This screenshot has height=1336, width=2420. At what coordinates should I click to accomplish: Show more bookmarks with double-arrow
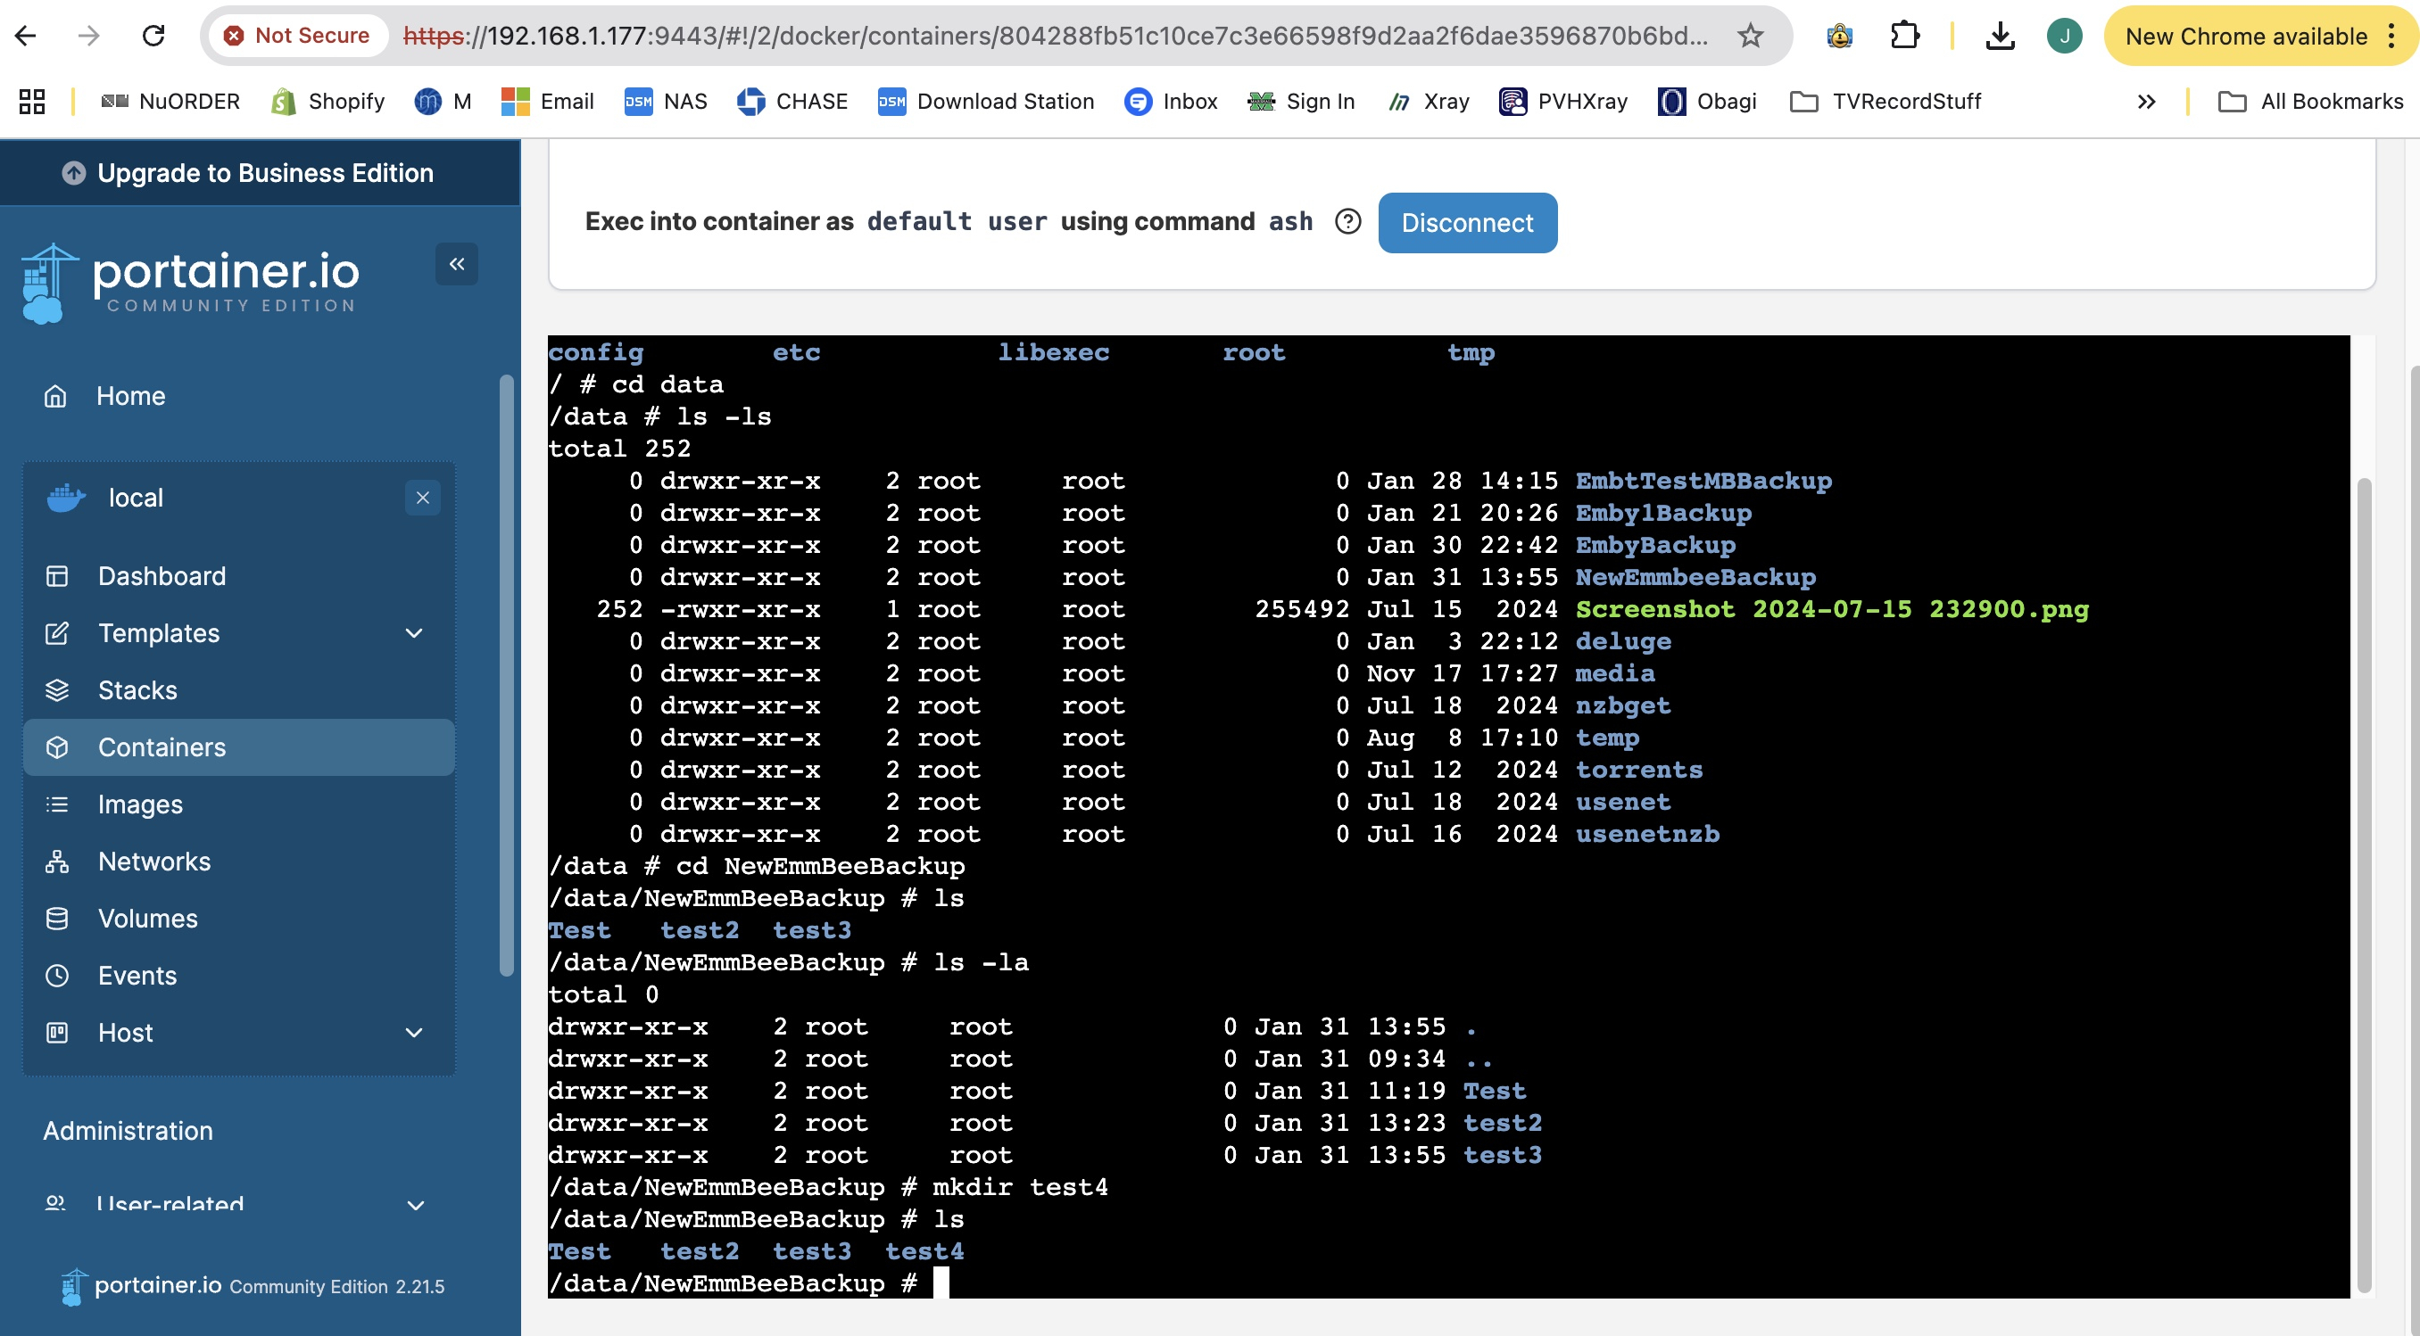point(2146,102)
